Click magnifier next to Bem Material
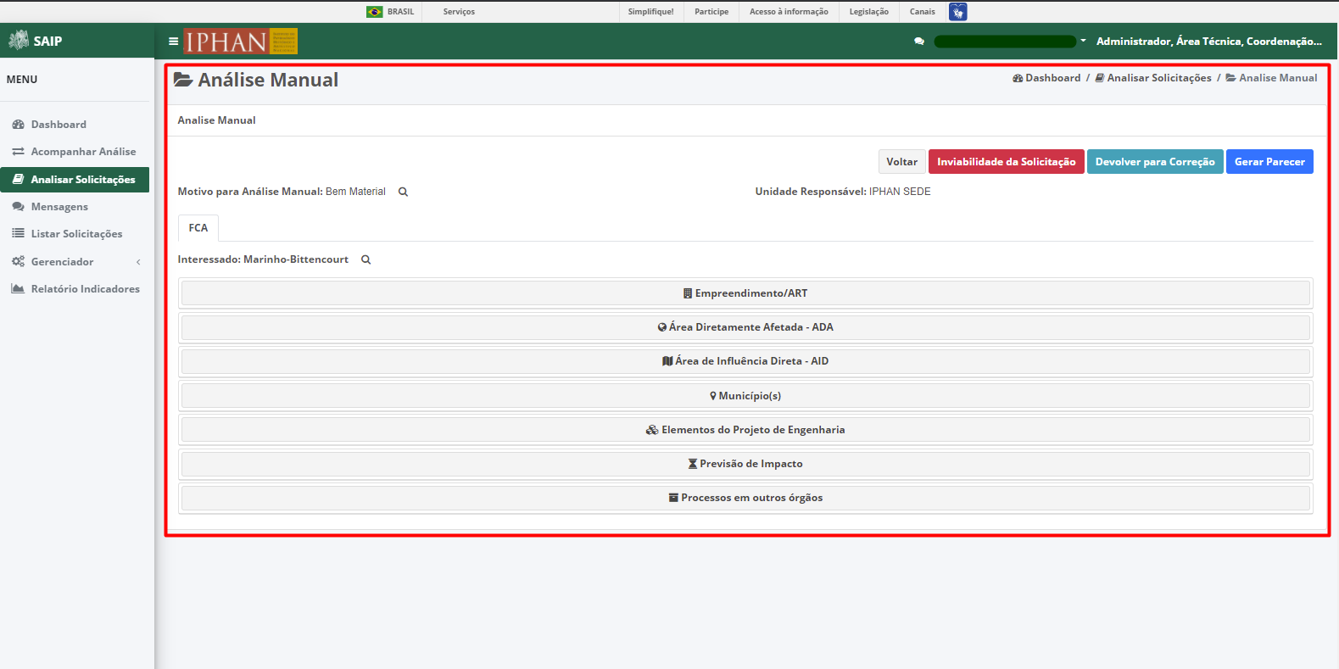The image size is (1339, 669). click(404, 192)
